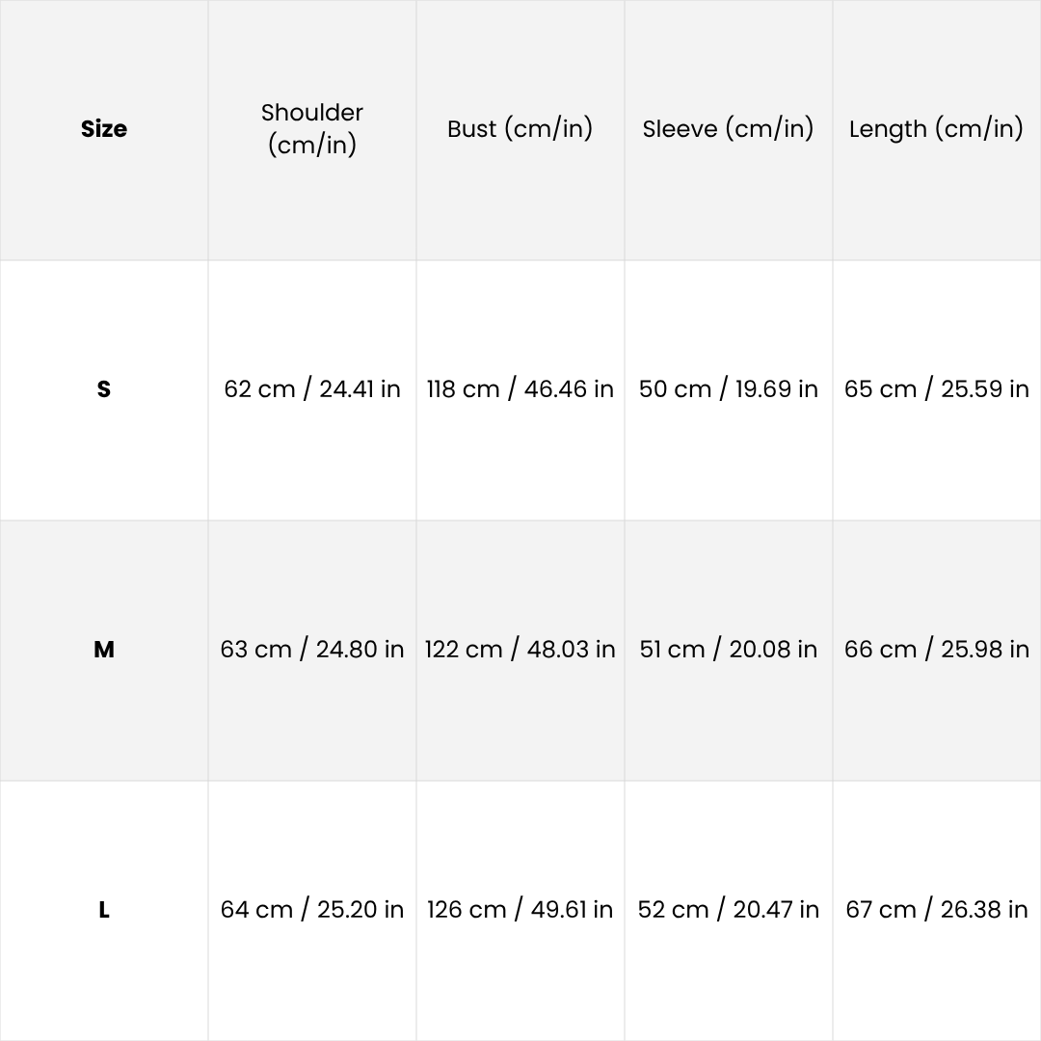Select the 126 cm / 49.61 in cell
The image size is (1041, 1041).
(520, 910)
